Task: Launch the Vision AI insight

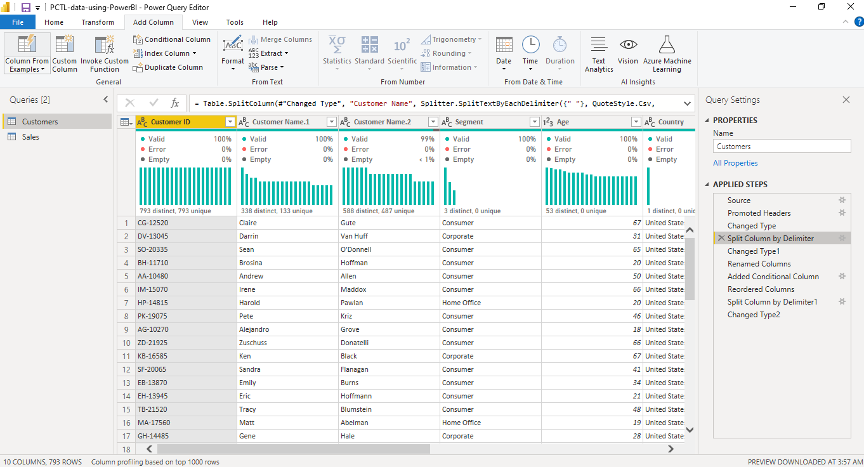Action: [x=628, y=51]
